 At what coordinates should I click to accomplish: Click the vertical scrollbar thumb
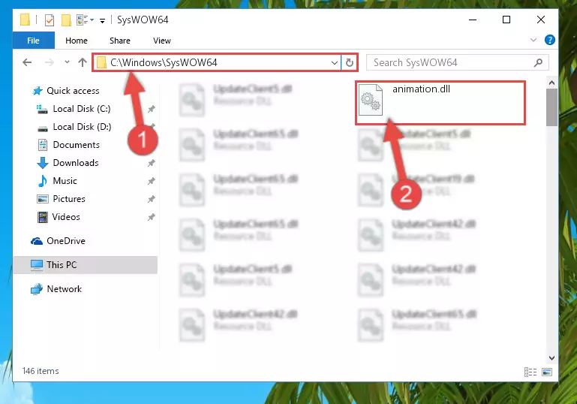tap(551, 107)
